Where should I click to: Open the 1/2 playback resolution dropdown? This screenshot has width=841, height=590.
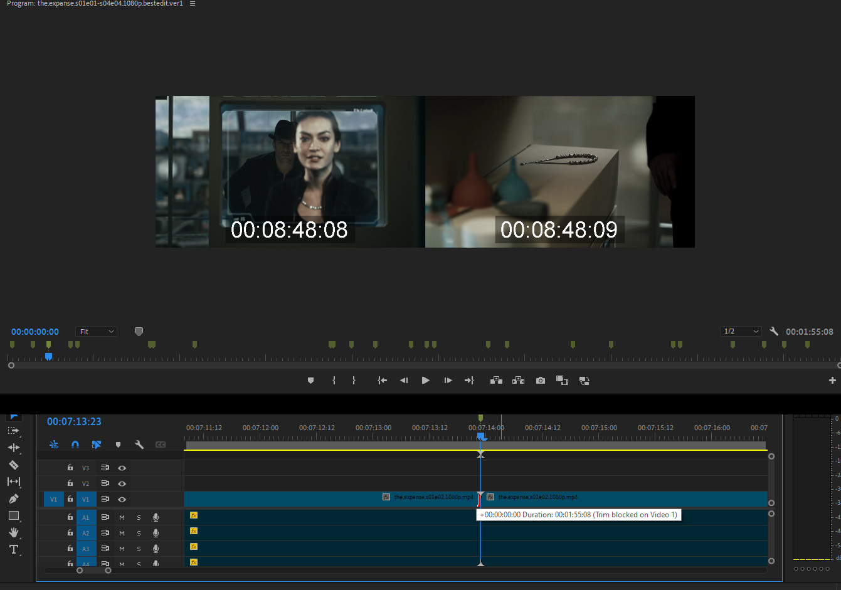741,331
